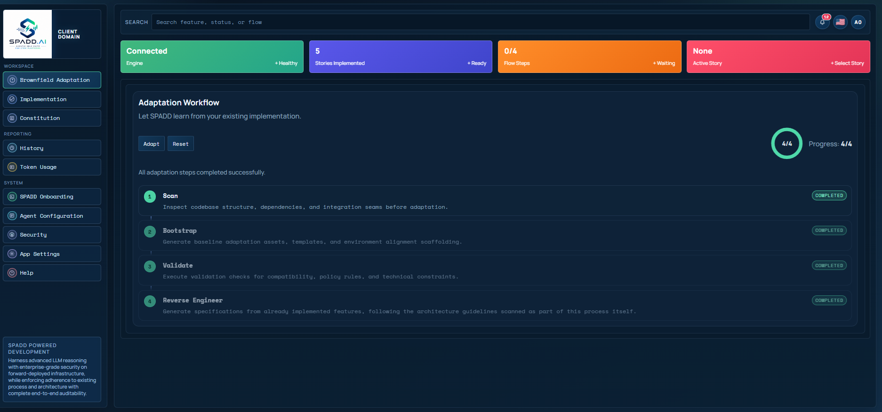
Task: Click the Implementation sidebar icon
Action: point(12,99)
